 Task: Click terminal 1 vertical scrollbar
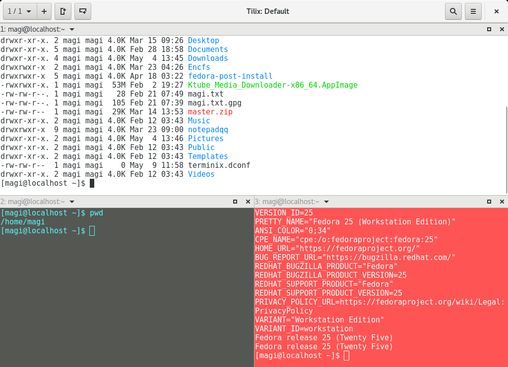[507, 150]
